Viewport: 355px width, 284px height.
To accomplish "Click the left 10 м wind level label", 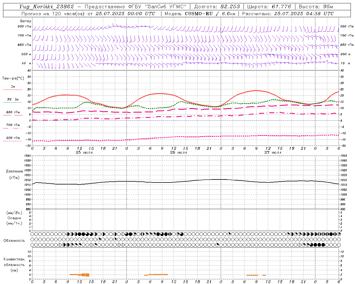I will coord(26,63).
